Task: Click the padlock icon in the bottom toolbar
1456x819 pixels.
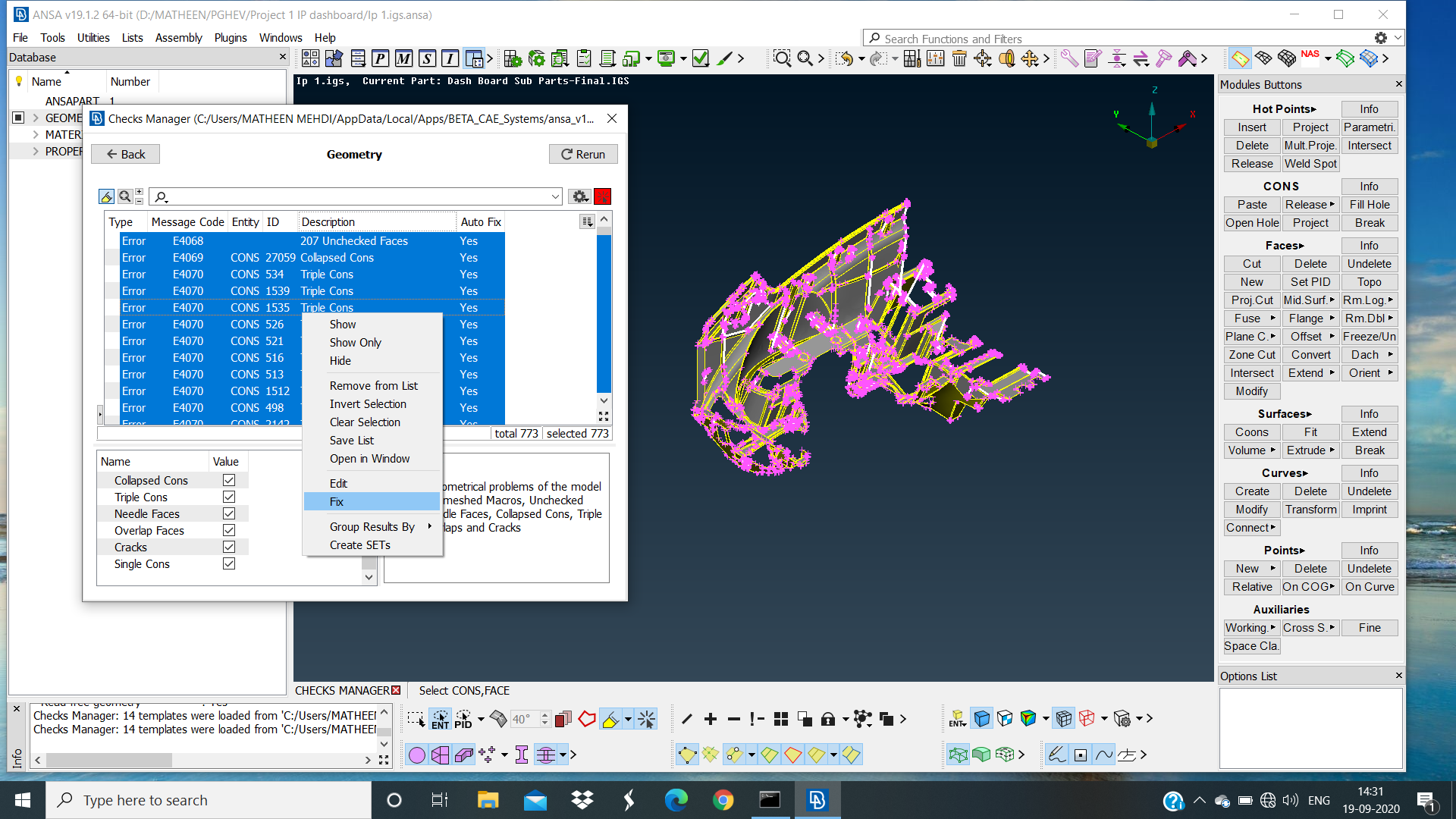Action: (828, 719)
